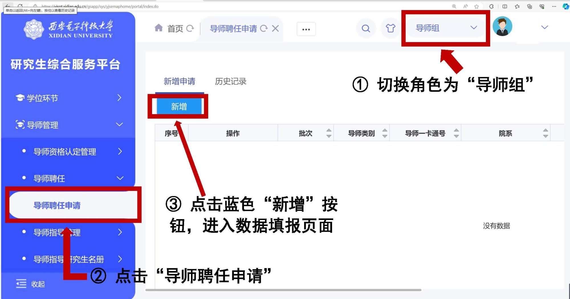Click the user avatar picture
Image resolution: width=570 pixels, height=299 pixels.
[502, 27]
